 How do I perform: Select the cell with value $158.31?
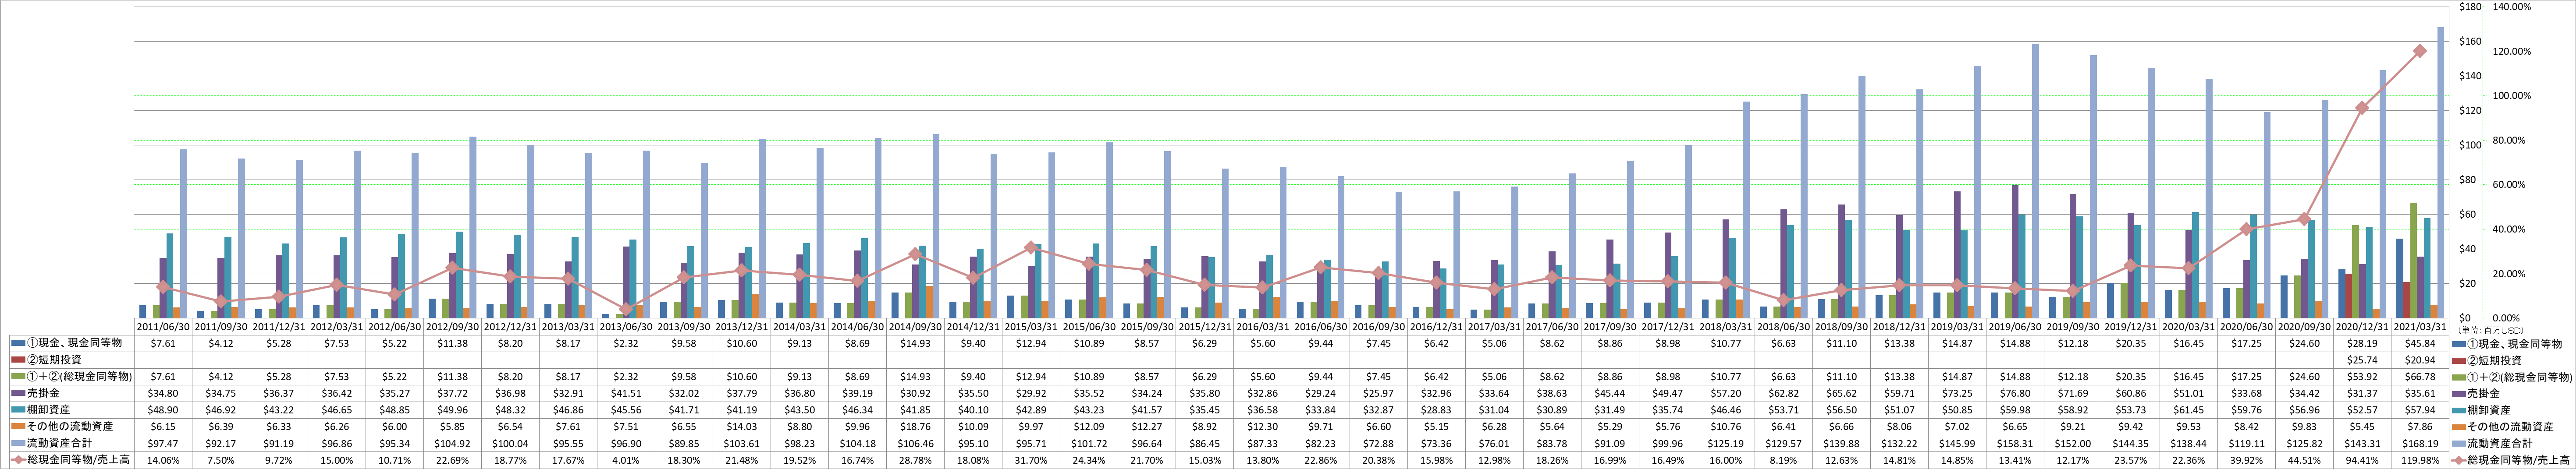pos(2016,443)
